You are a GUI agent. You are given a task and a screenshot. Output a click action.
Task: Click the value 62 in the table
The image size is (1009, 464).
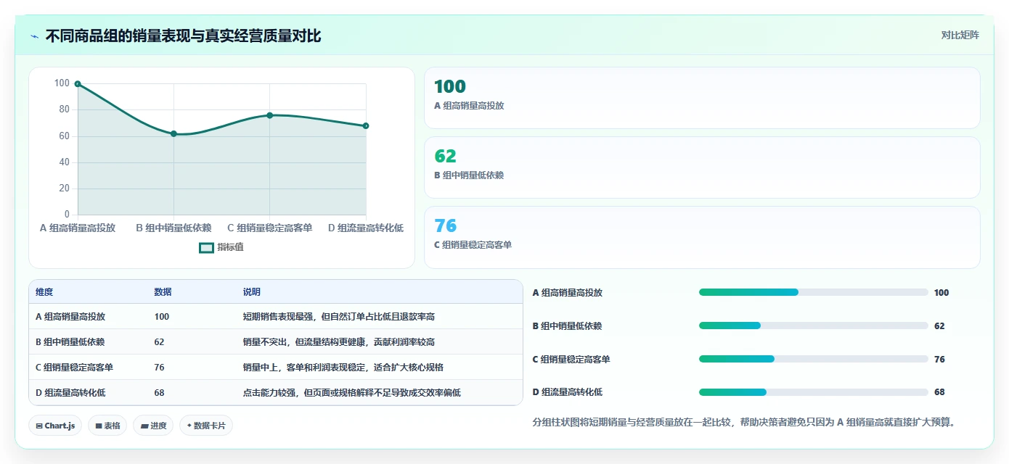click(x=159, y=342)
